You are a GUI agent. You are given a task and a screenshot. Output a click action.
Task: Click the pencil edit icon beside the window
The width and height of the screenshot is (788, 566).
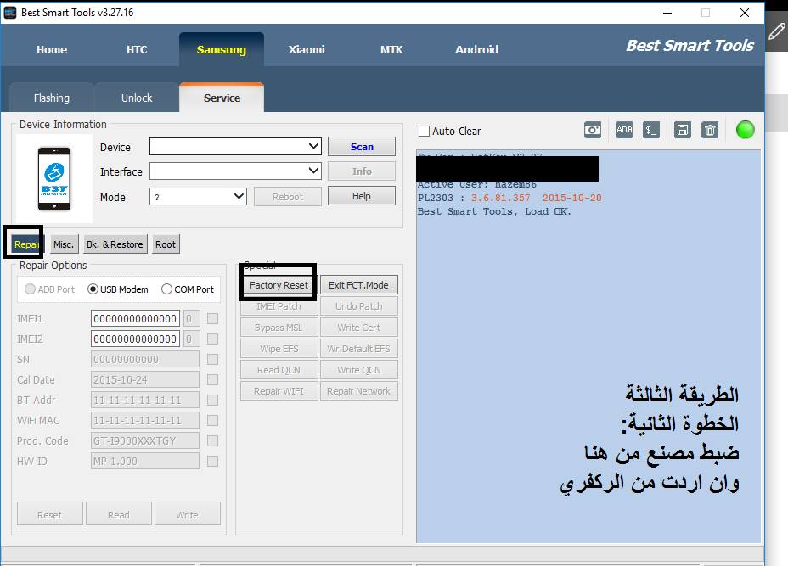point(777,31)
